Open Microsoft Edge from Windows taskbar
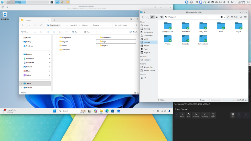 [x=107, y=111]
